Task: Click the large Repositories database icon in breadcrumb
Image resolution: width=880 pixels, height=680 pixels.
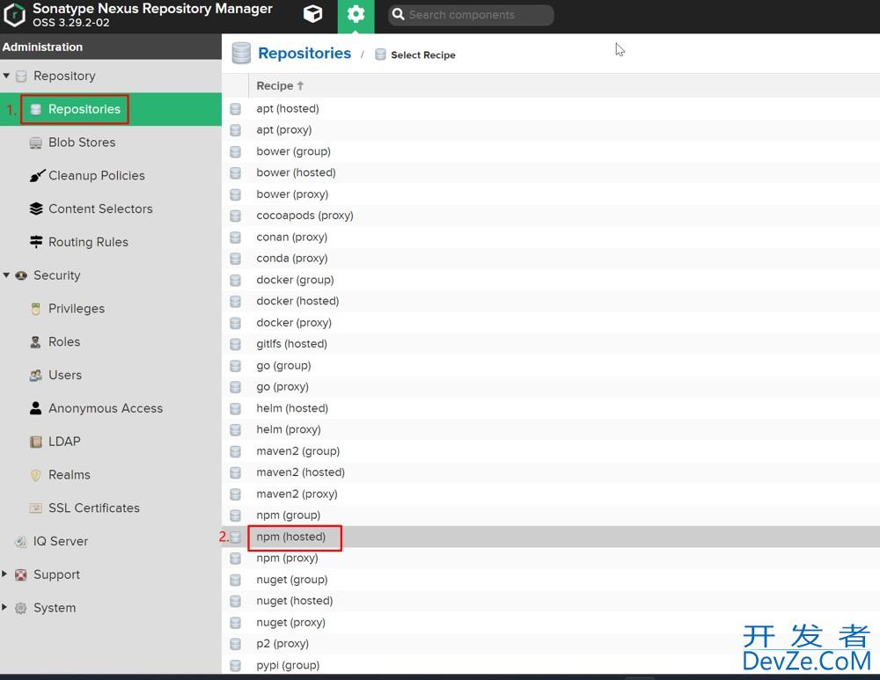Action: pos(241,54)
